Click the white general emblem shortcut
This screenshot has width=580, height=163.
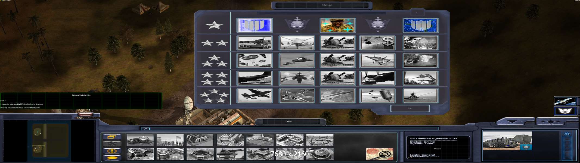(x=565, y=111)
